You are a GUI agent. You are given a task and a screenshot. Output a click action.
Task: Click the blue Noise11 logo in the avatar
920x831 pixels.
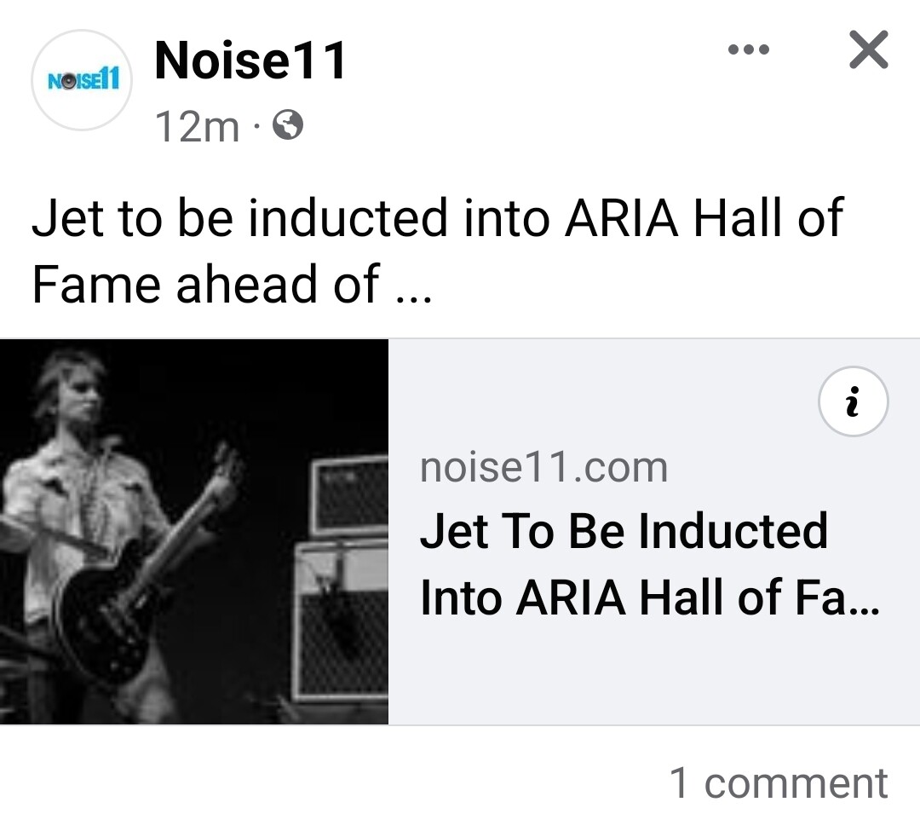point(83,80)
